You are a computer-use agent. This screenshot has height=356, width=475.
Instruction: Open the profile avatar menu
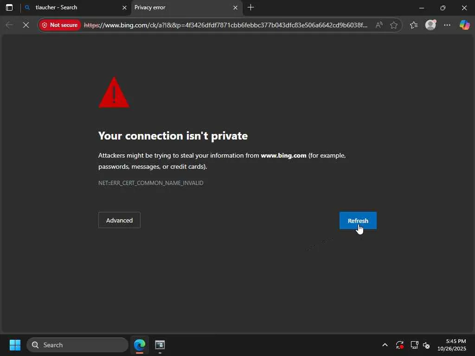[x=430, y=25]
